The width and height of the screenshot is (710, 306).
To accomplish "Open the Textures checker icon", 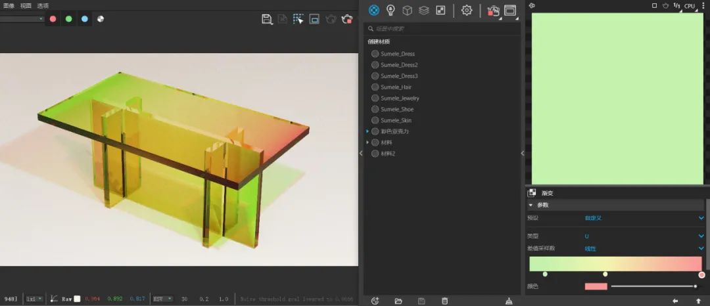I will [x=440, y=10].
